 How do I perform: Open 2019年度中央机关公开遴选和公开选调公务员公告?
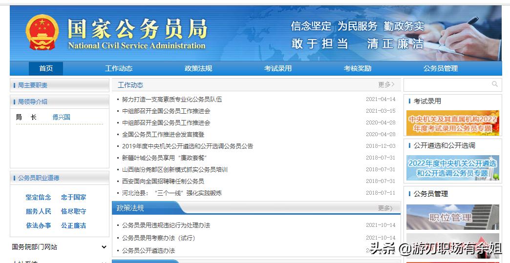pyautogui.click(x=188, y=146)
